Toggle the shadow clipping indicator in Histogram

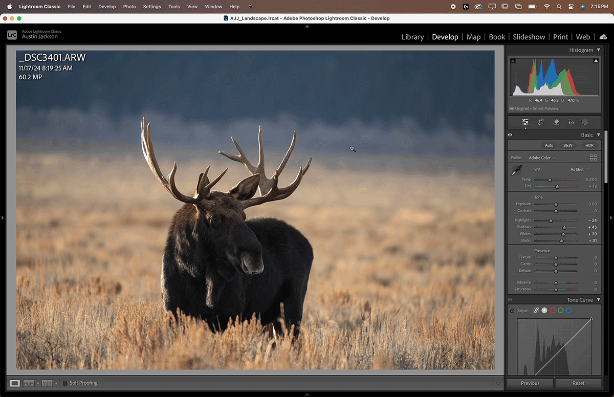click(x=513, y=61)
